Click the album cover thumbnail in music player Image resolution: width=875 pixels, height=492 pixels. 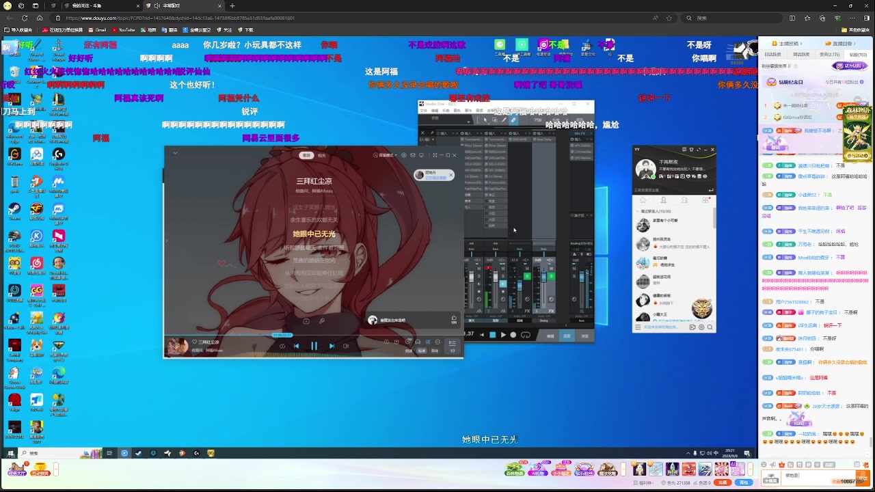(x=178, y=346)
